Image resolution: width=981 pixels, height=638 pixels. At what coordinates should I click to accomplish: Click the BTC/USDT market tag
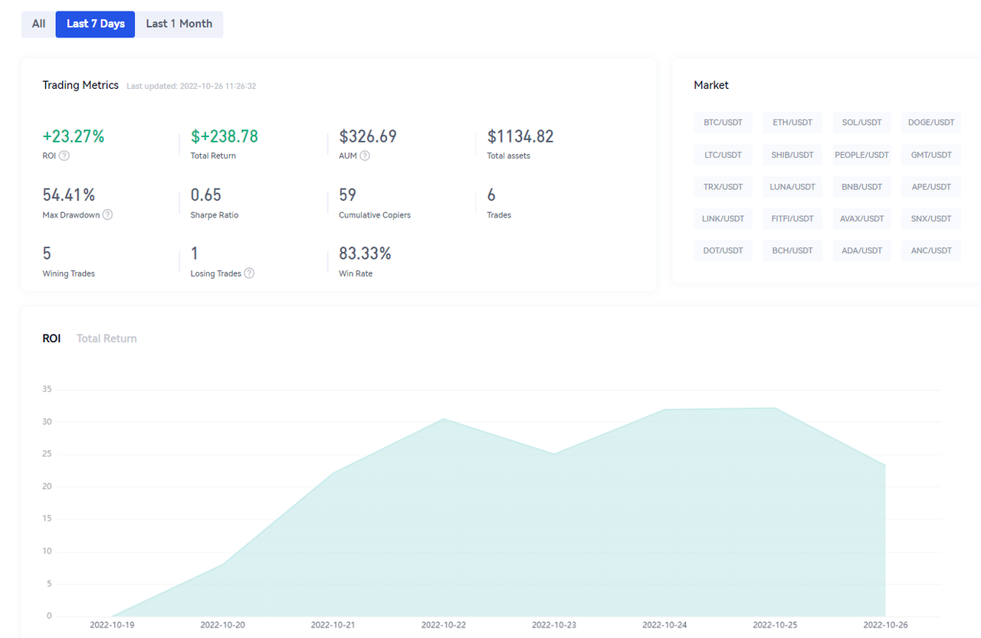coord(723,123)
